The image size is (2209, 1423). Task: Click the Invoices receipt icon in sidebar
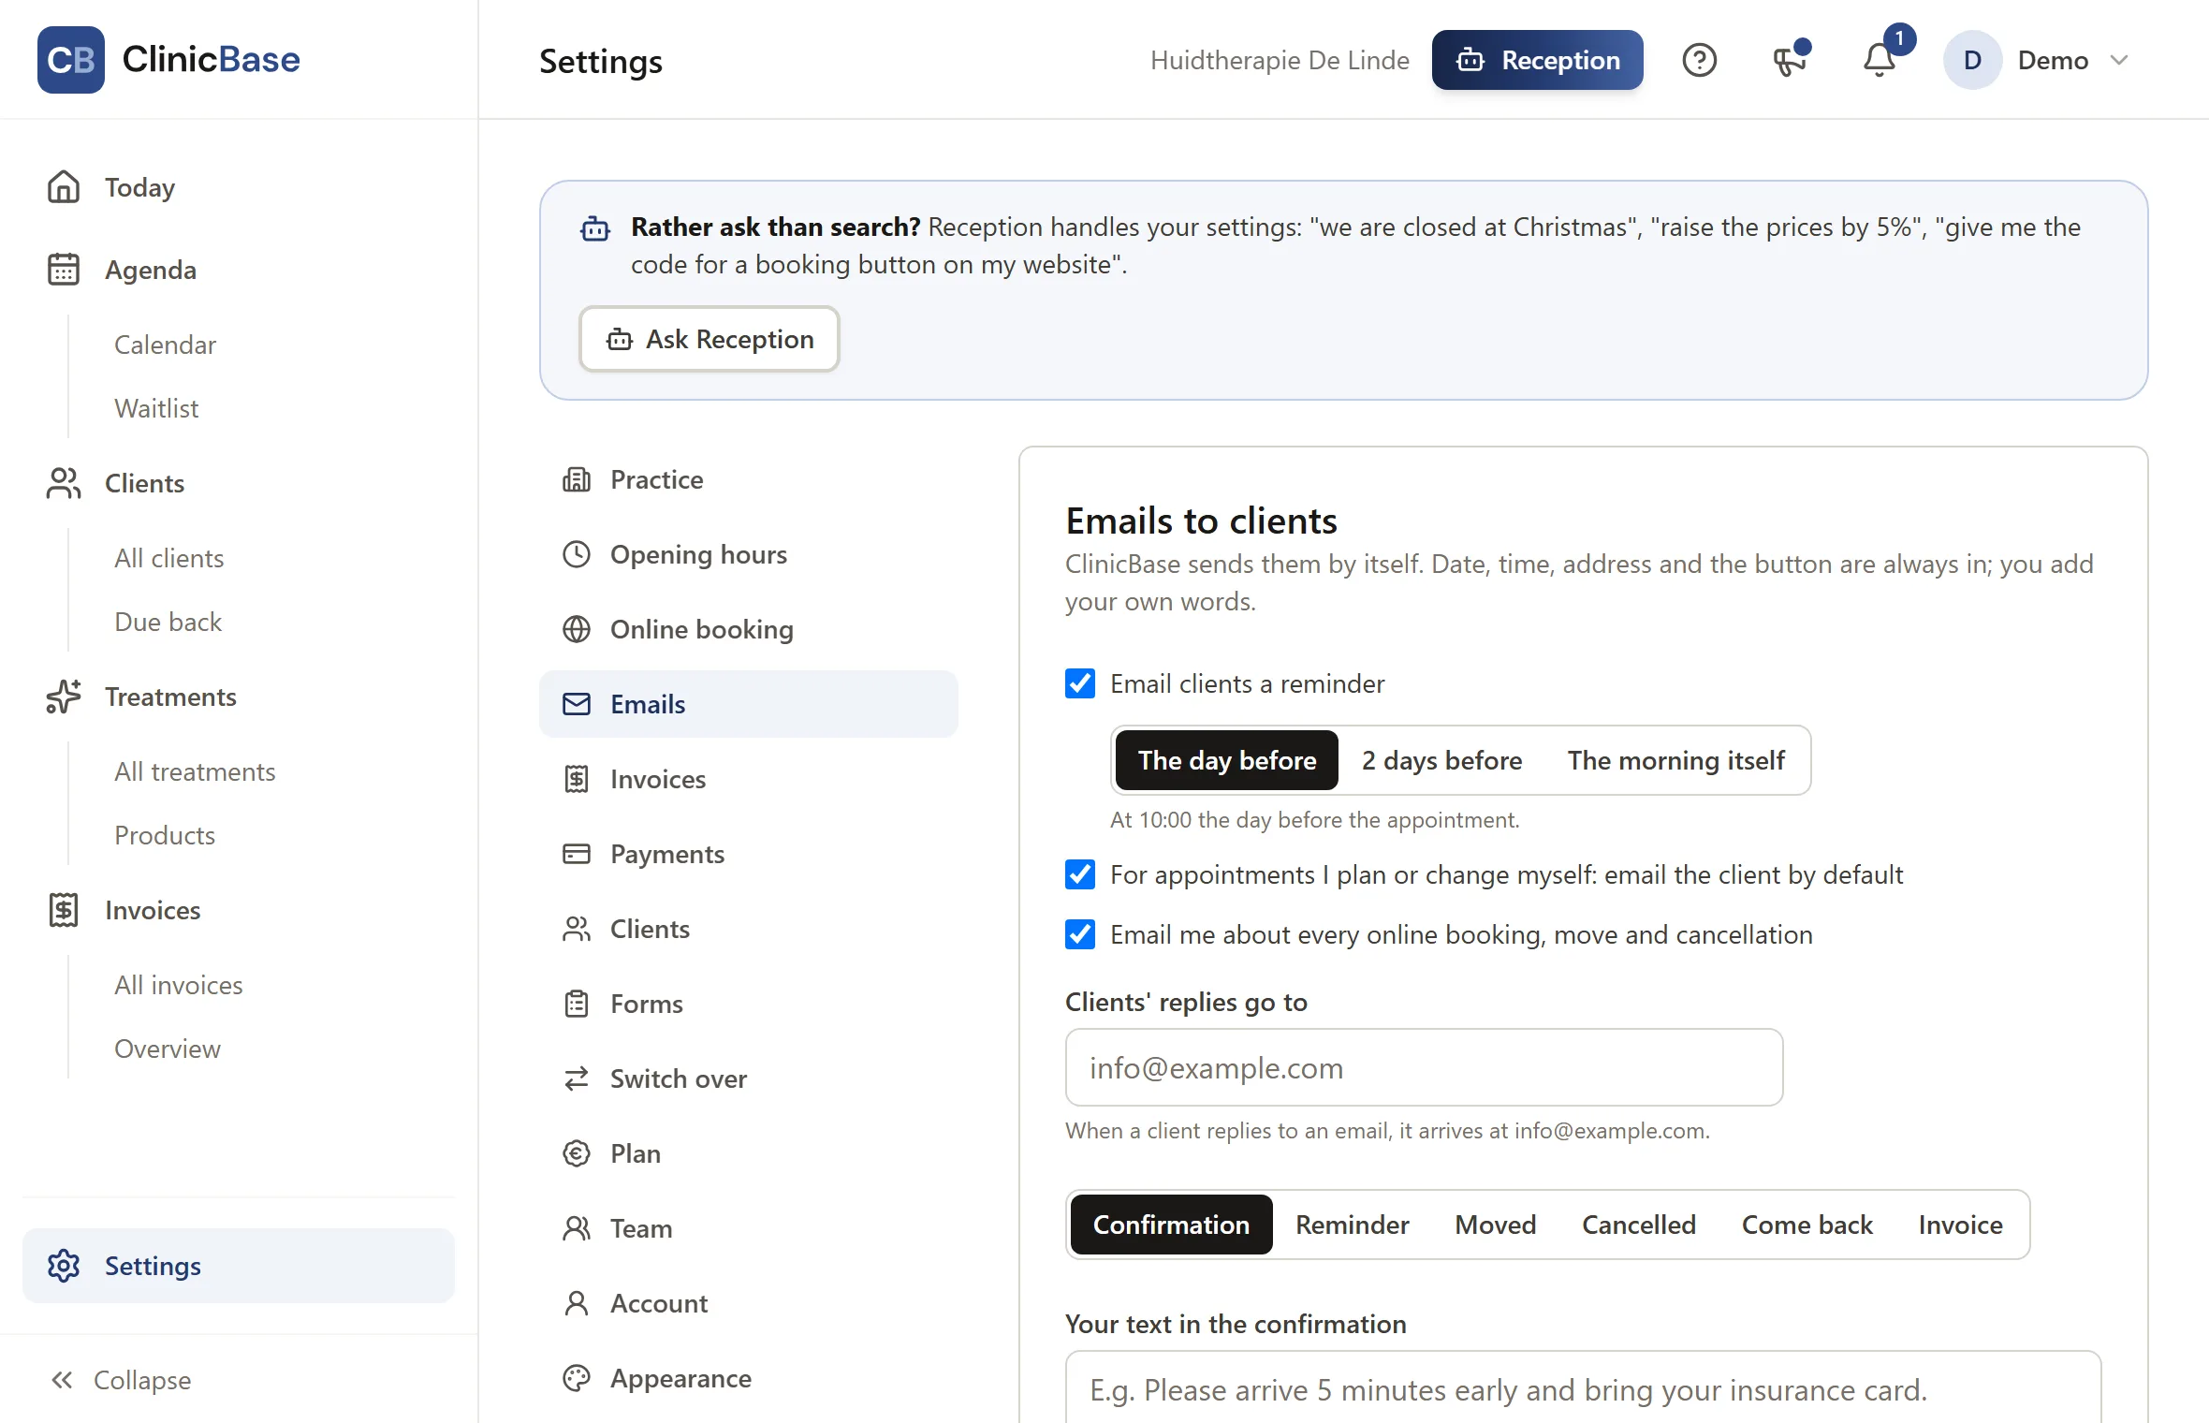pos(64,910)
